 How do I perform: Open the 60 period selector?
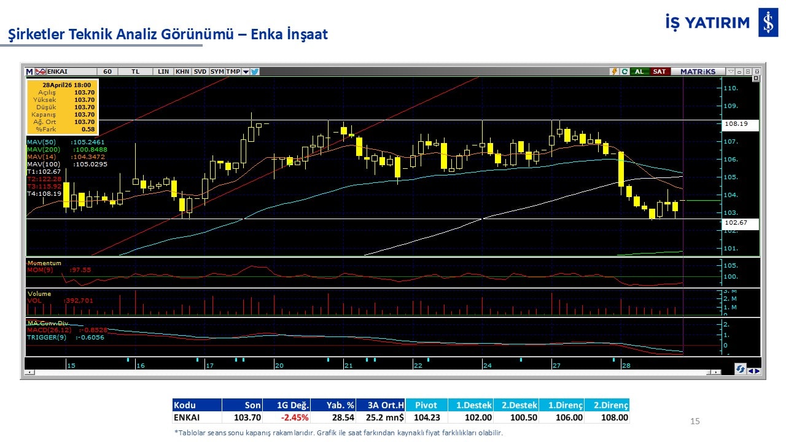[x=107, y=71]
